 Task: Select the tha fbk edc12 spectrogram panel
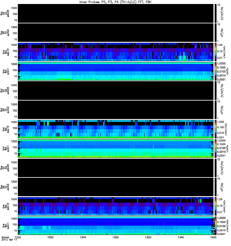[115, 52]
